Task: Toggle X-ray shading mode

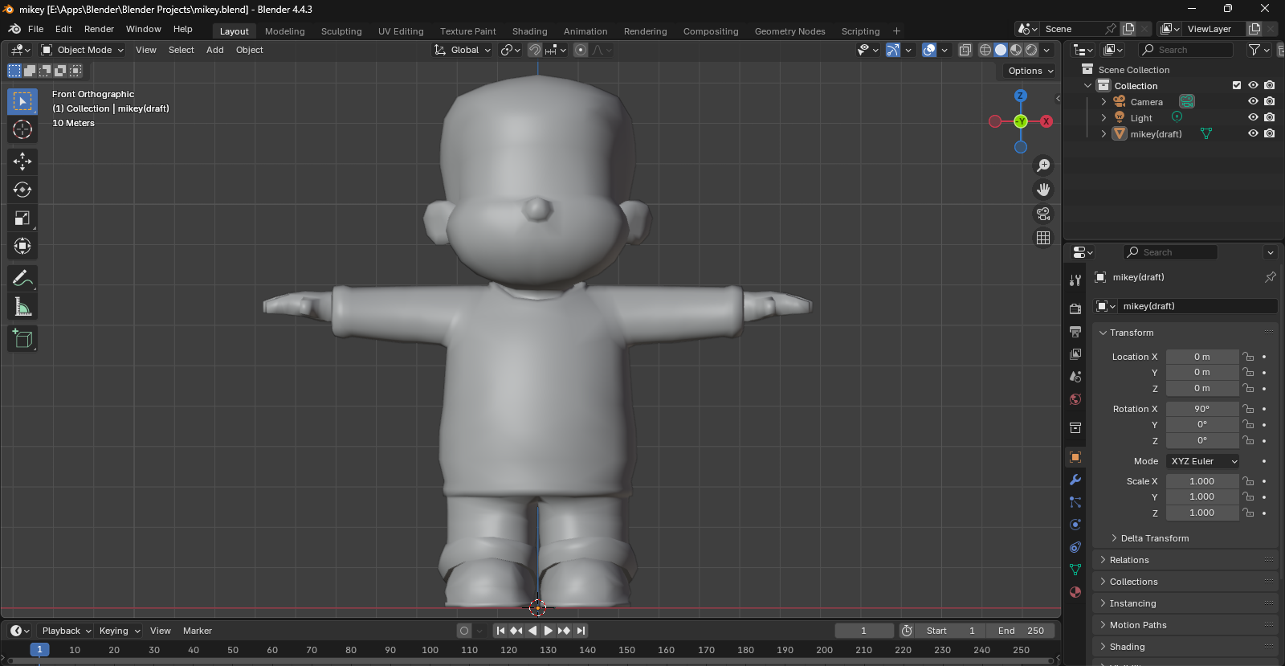Action: [965, 50]
